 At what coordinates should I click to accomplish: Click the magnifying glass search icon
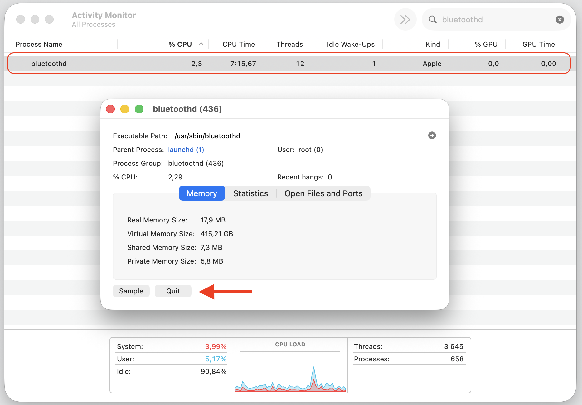click(433, 20)
